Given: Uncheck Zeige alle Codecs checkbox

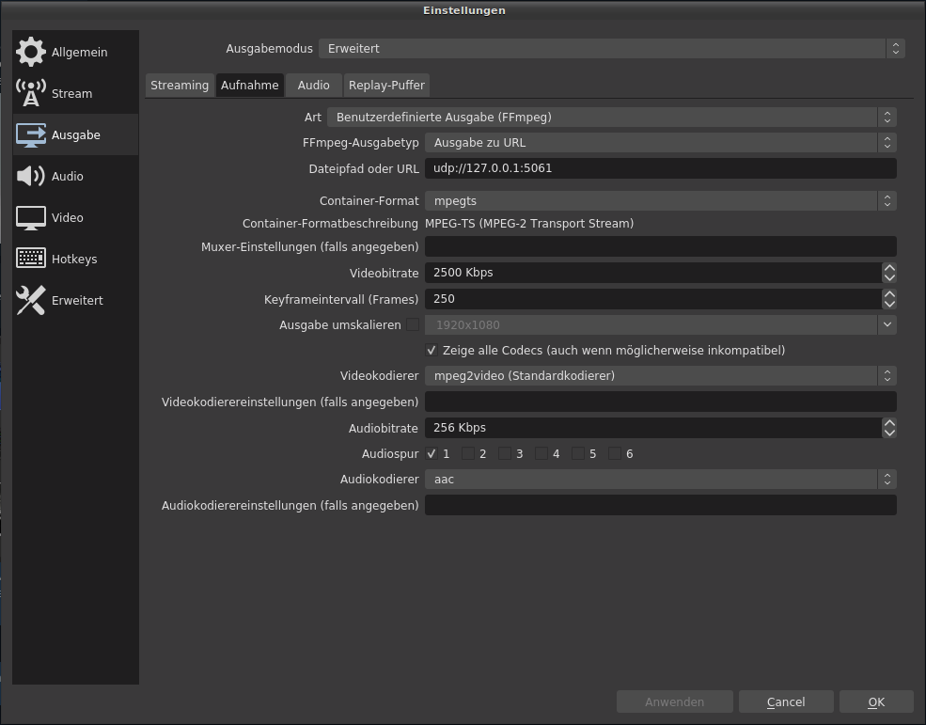Looking at the screenshot, I should click(432, 351).
